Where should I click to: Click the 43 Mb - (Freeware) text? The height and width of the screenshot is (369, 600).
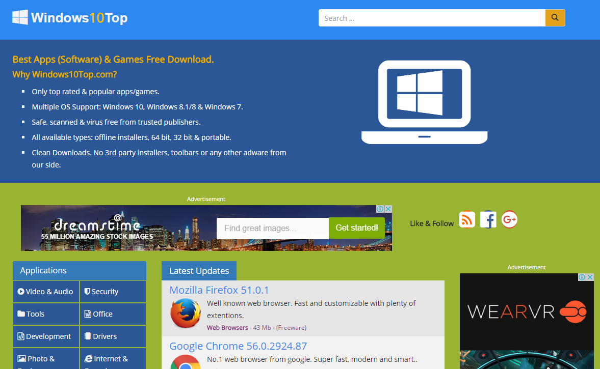(x=280, y=328)
